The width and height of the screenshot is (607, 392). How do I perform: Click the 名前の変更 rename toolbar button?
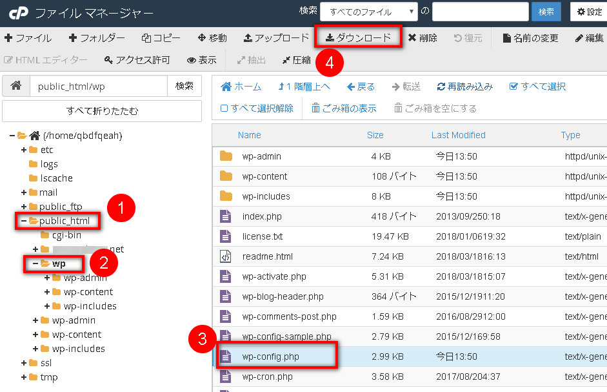point(530,38)
